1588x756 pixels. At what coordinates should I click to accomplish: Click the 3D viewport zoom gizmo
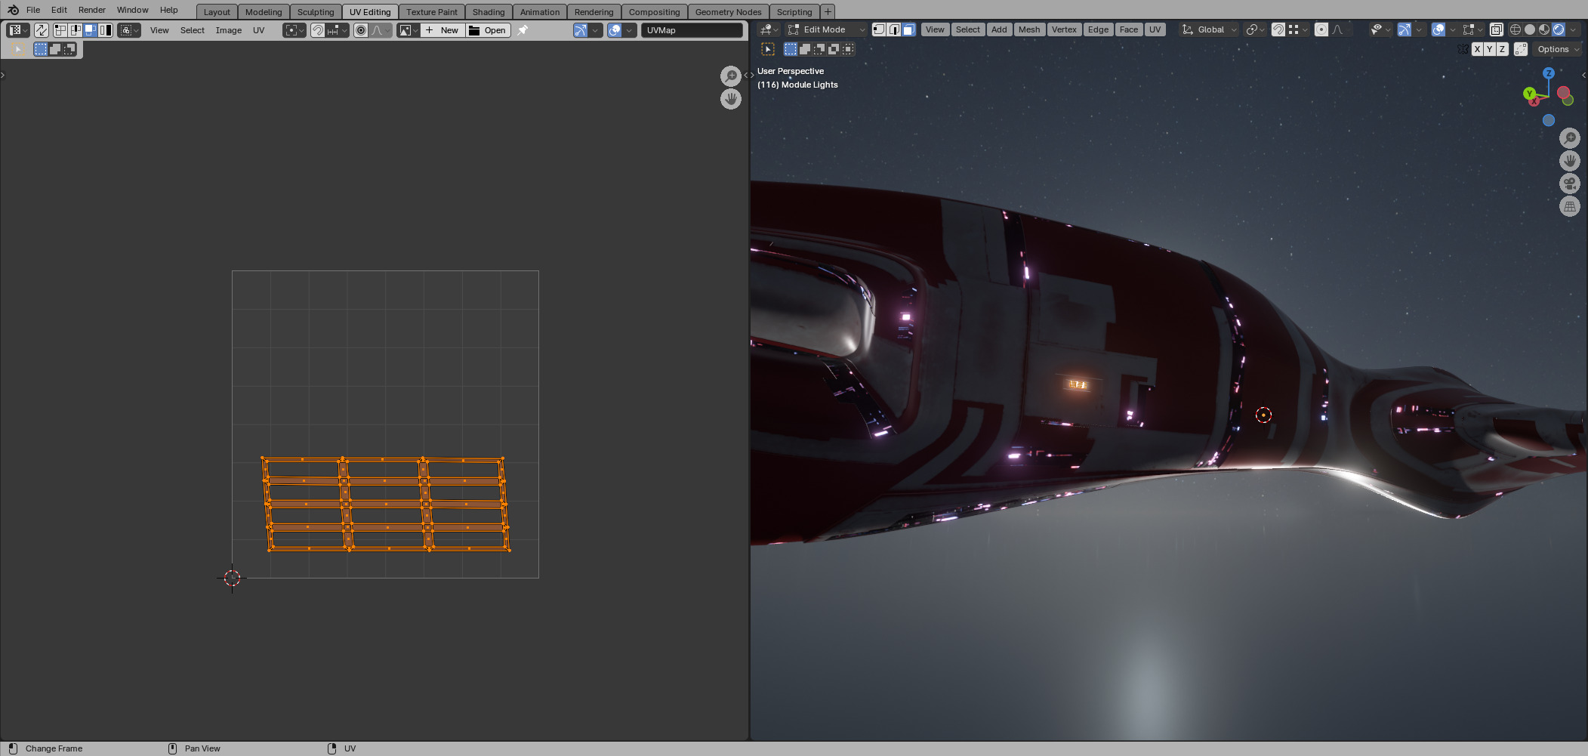(x=1570, y=138)
